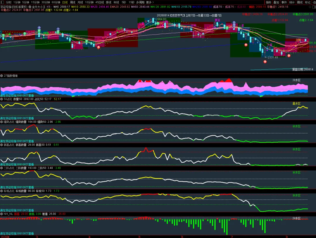Click the 事件 events button
Viewport: 316px width, 238px height.
coord(284,2)
